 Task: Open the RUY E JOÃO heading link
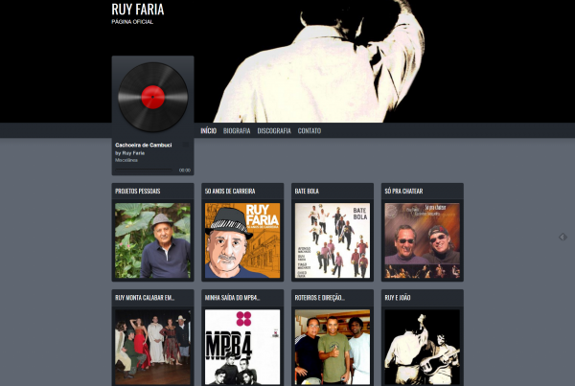pos(398,298)
